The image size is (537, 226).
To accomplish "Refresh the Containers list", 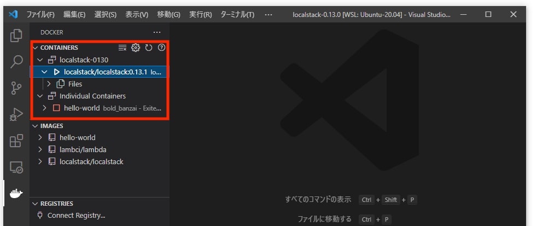I will (149, 48).
